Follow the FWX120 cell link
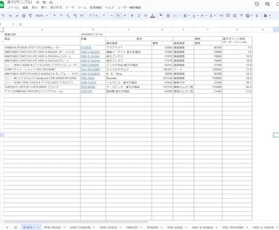The image size is (279, 230). 86,91
